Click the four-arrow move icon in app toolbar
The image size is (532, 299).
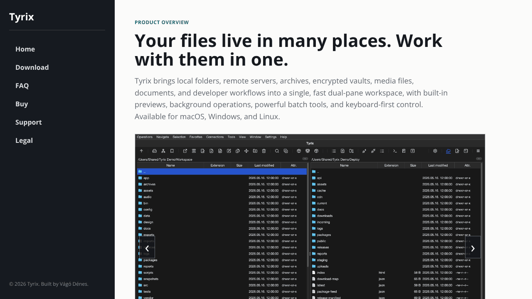[246, 151]
